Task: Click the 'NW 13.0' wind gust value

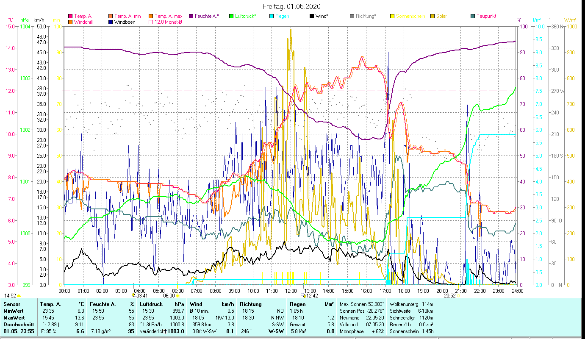Action: [225, 317]
